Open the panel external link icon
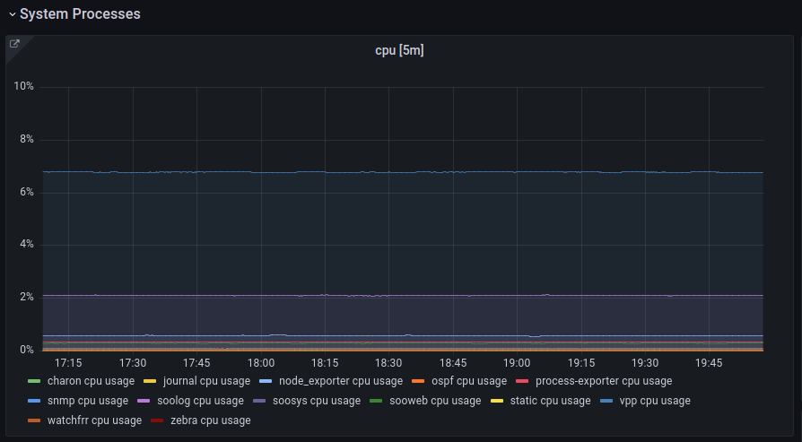Viewport: 802px width, 442px height. point(14,44)
